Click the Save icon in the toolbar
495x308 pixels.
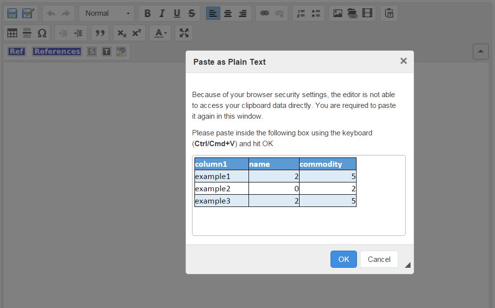coord(12,13)
